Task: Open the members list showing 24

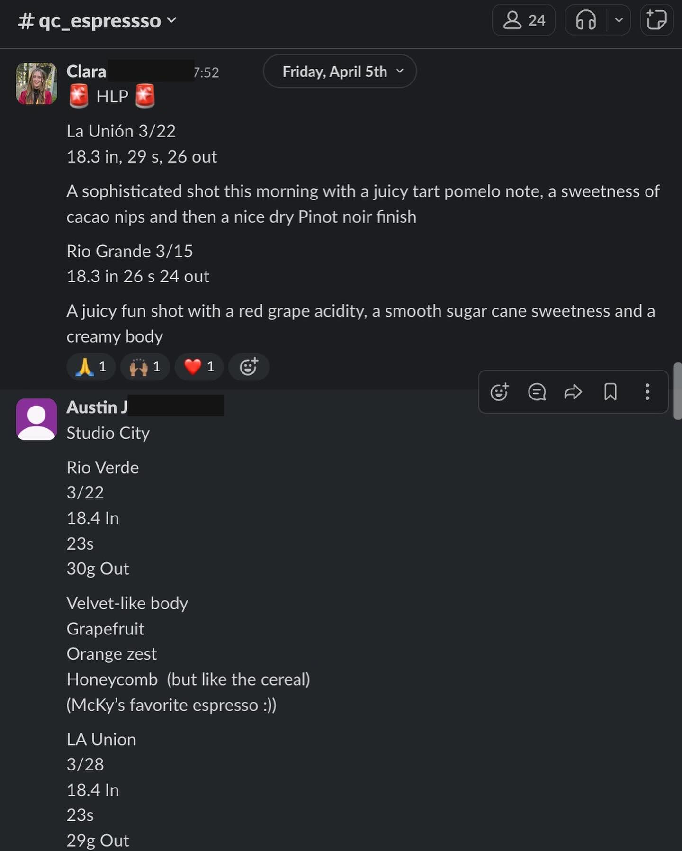Action: pyautogui.click(x=523, y=20)
